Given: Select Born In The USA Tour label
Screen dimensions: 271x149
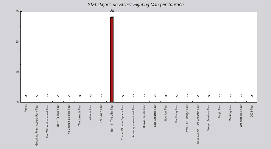Looking at the screenshot, I should click(x=112, y=118).
